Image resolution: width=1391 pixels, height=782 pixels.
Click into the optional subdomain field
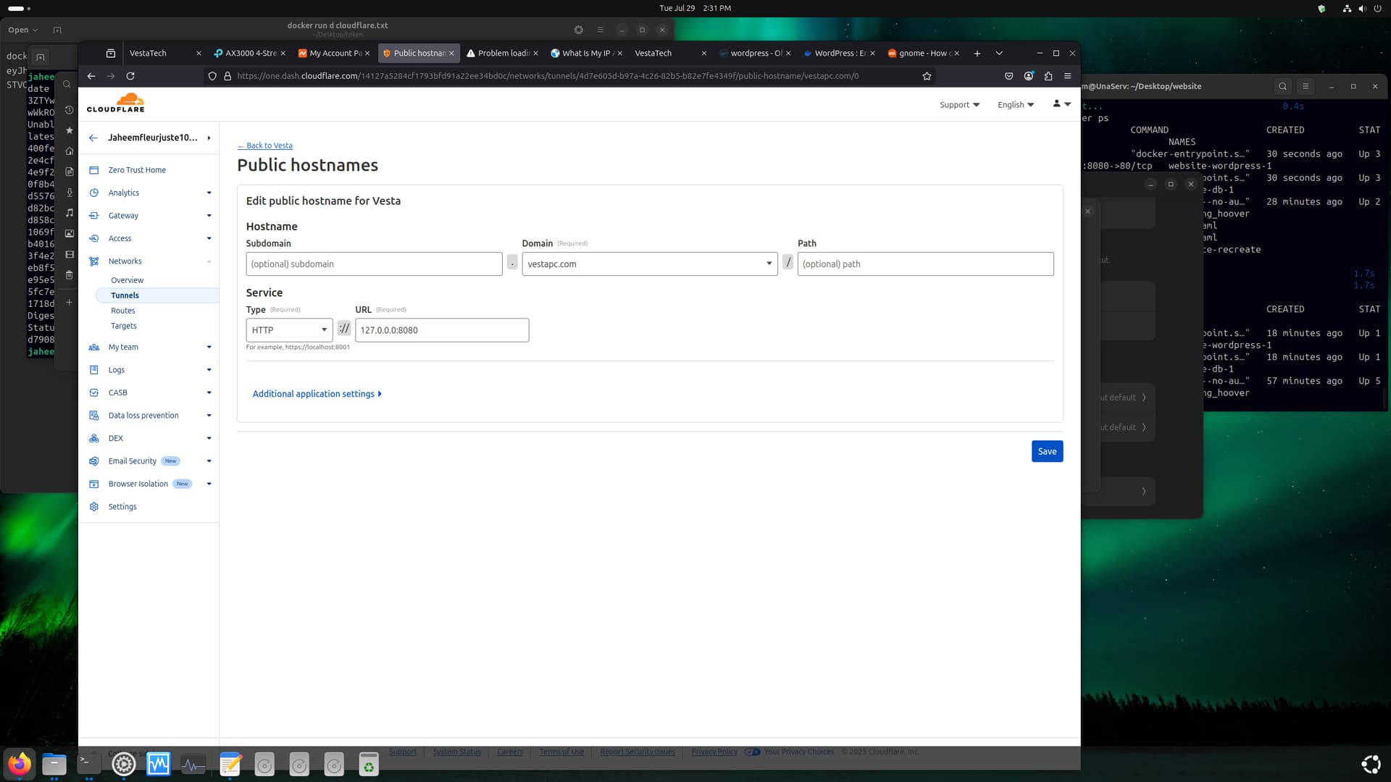tap(374, 264)
